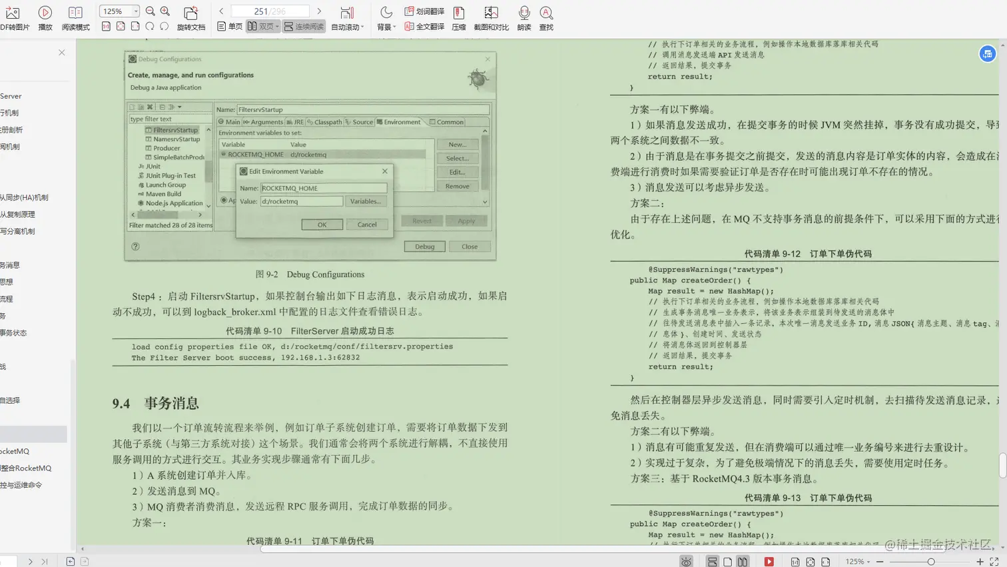Go to the next page with the arrow
Screen dimensions: 1007x567
coord(319,11)
